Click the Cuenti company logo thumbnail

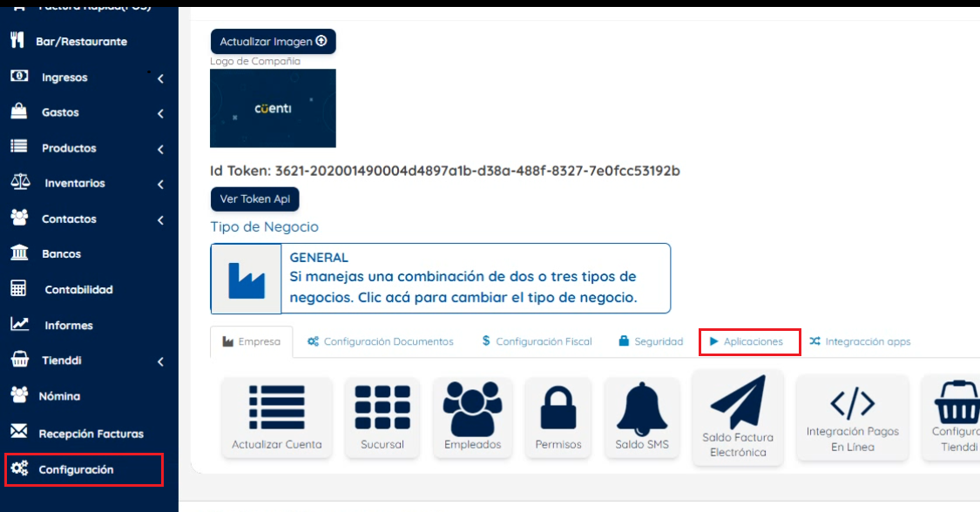tap(274, 108)
